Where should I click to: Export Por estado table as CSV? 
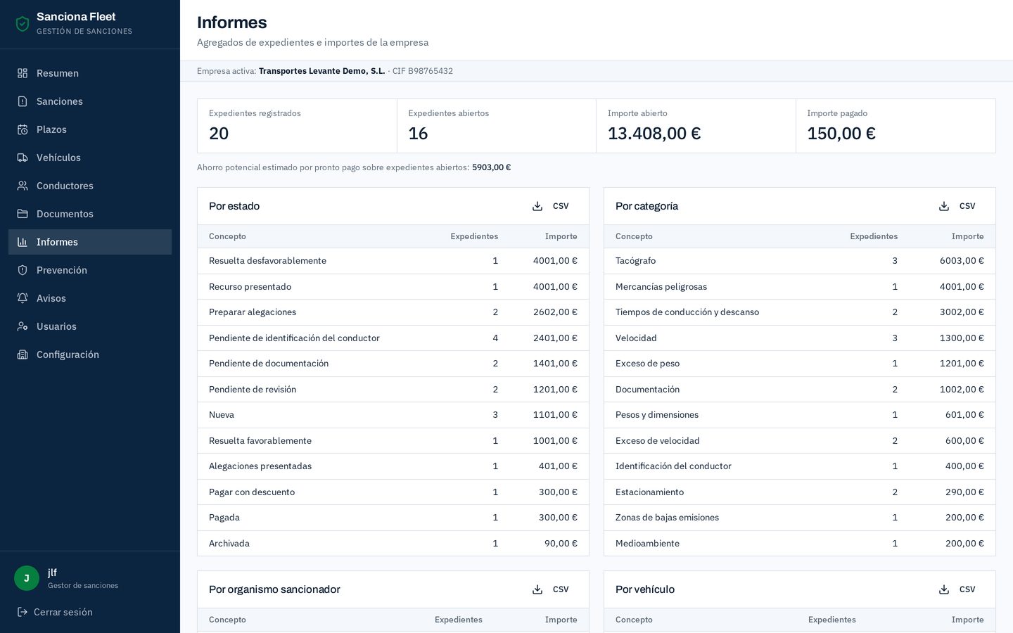pos(551,206)
